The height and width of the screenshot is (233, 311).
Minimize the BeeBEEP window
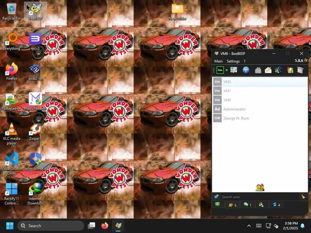point(274,53)
